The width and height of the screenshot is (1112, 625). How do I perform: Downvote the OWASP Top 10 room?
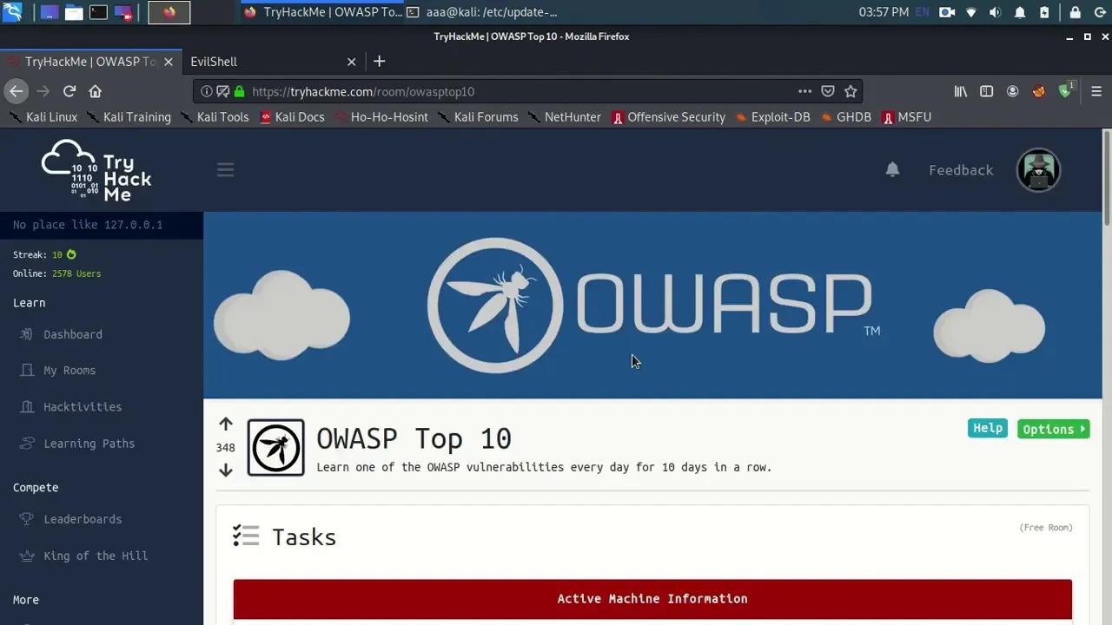tap(226, 470)
